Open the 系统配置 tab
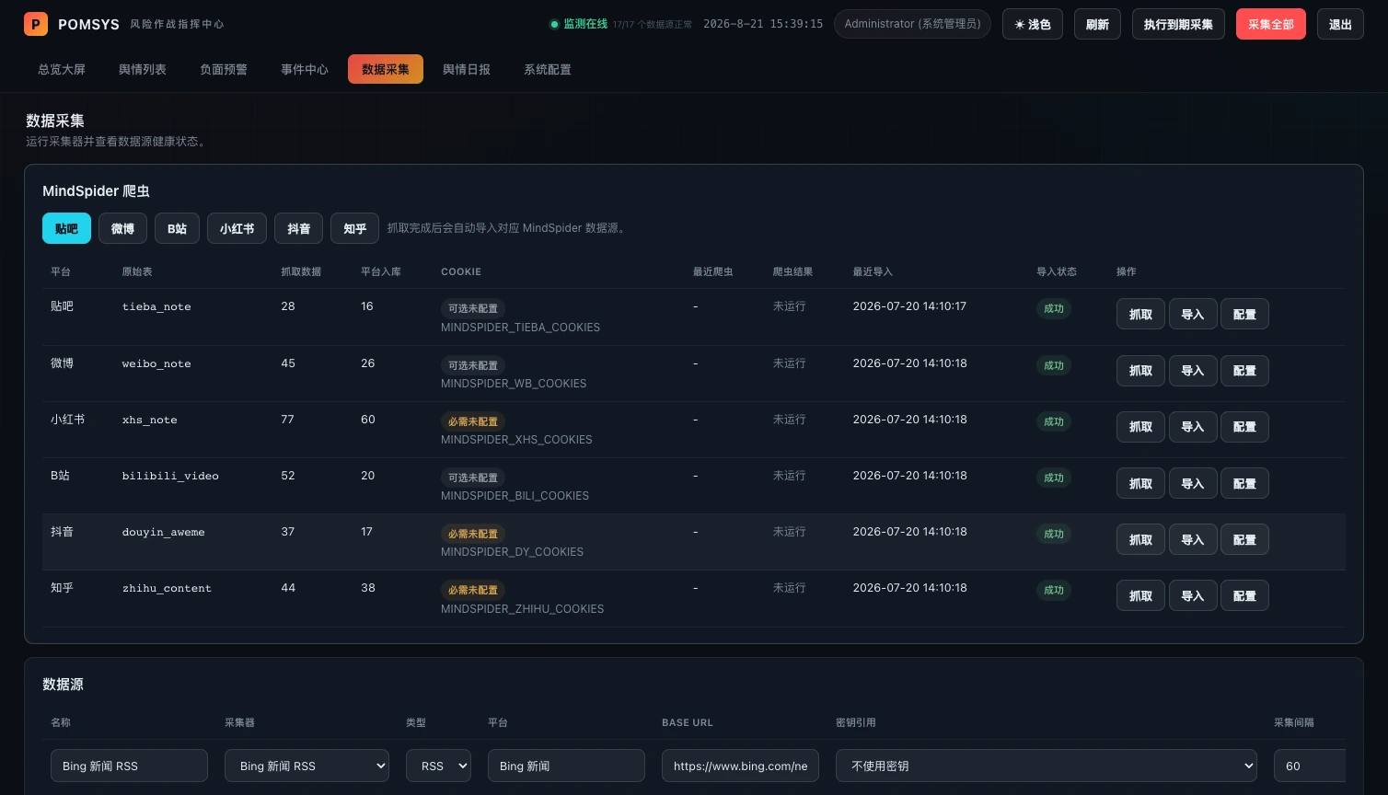 pos(548,69)
